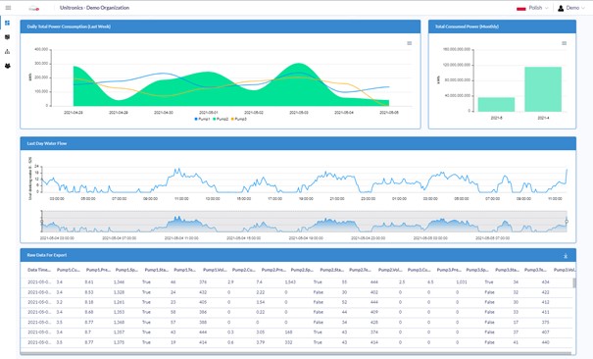Click left handle of water flow navigator

[41, 222]
